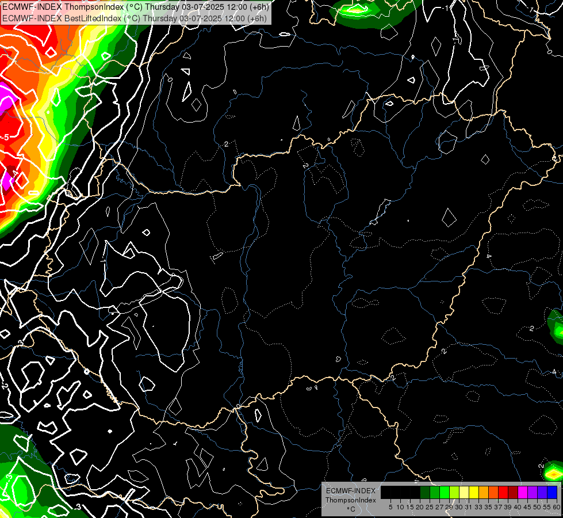This screenshot has width=563, height=518.
Task: Select the blue 55–60 legend swatch
Action: pyautogui.click(x=552, y=492)
